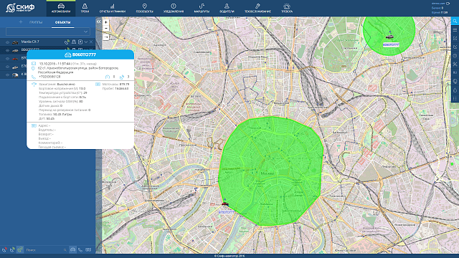Open the Автомобили tab in top navigation

pyautogui.click(x=61, y=8)
